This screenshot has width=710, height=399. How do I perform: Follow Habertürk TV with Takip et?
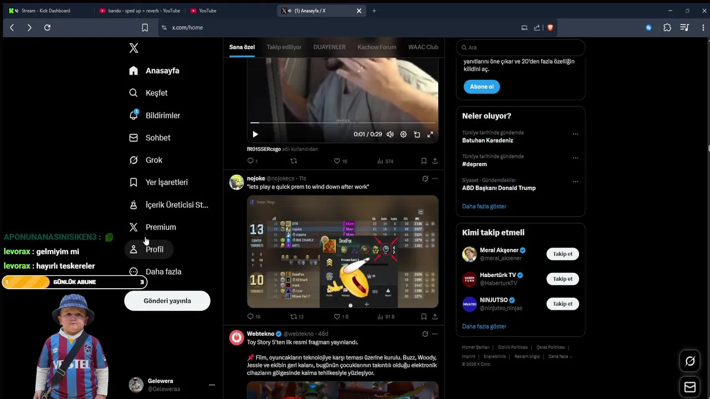[562, 279]
